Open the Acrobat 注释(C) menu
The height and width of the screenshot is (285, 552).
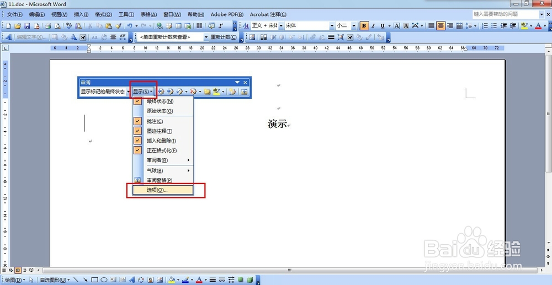pyautogui.click(x=268, y=14)
